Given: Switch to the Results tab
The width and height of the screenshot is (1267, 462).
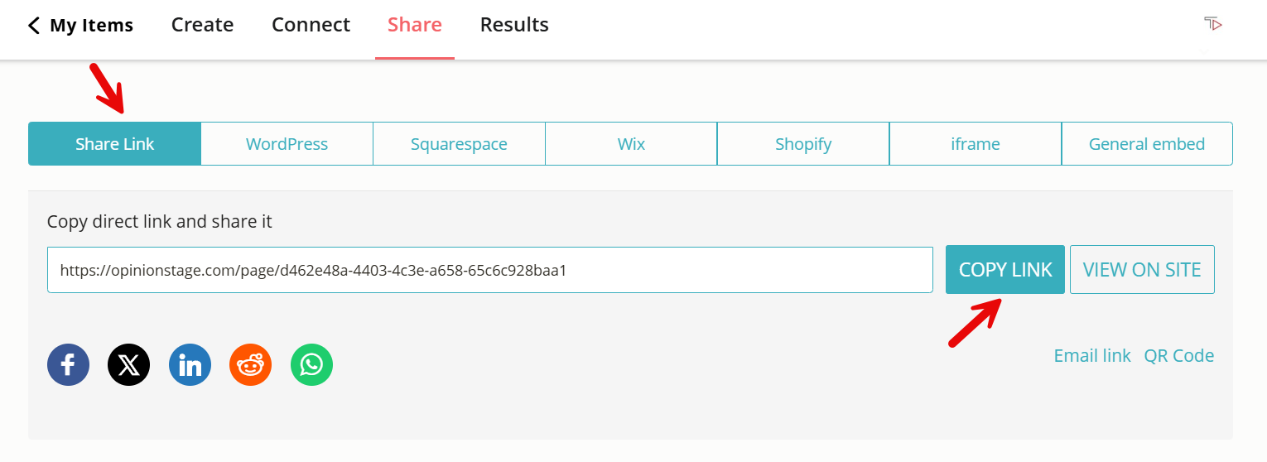Looking at the screenshot, I should [514, 25].
